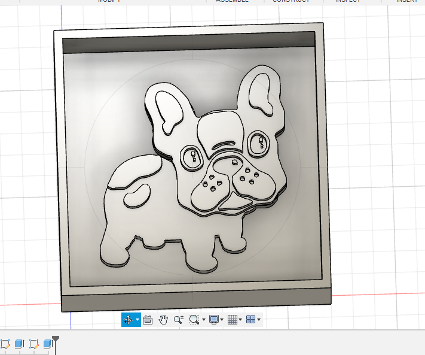This screenshot has width=425, height=355.
Task: Expand the Viewports dropdown arrow
Action: coord(259,320)
